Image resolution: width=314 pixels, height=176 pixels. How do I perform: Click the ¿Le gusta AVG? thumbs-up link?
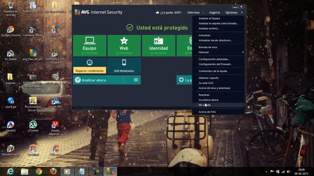(x=168, y=12)
